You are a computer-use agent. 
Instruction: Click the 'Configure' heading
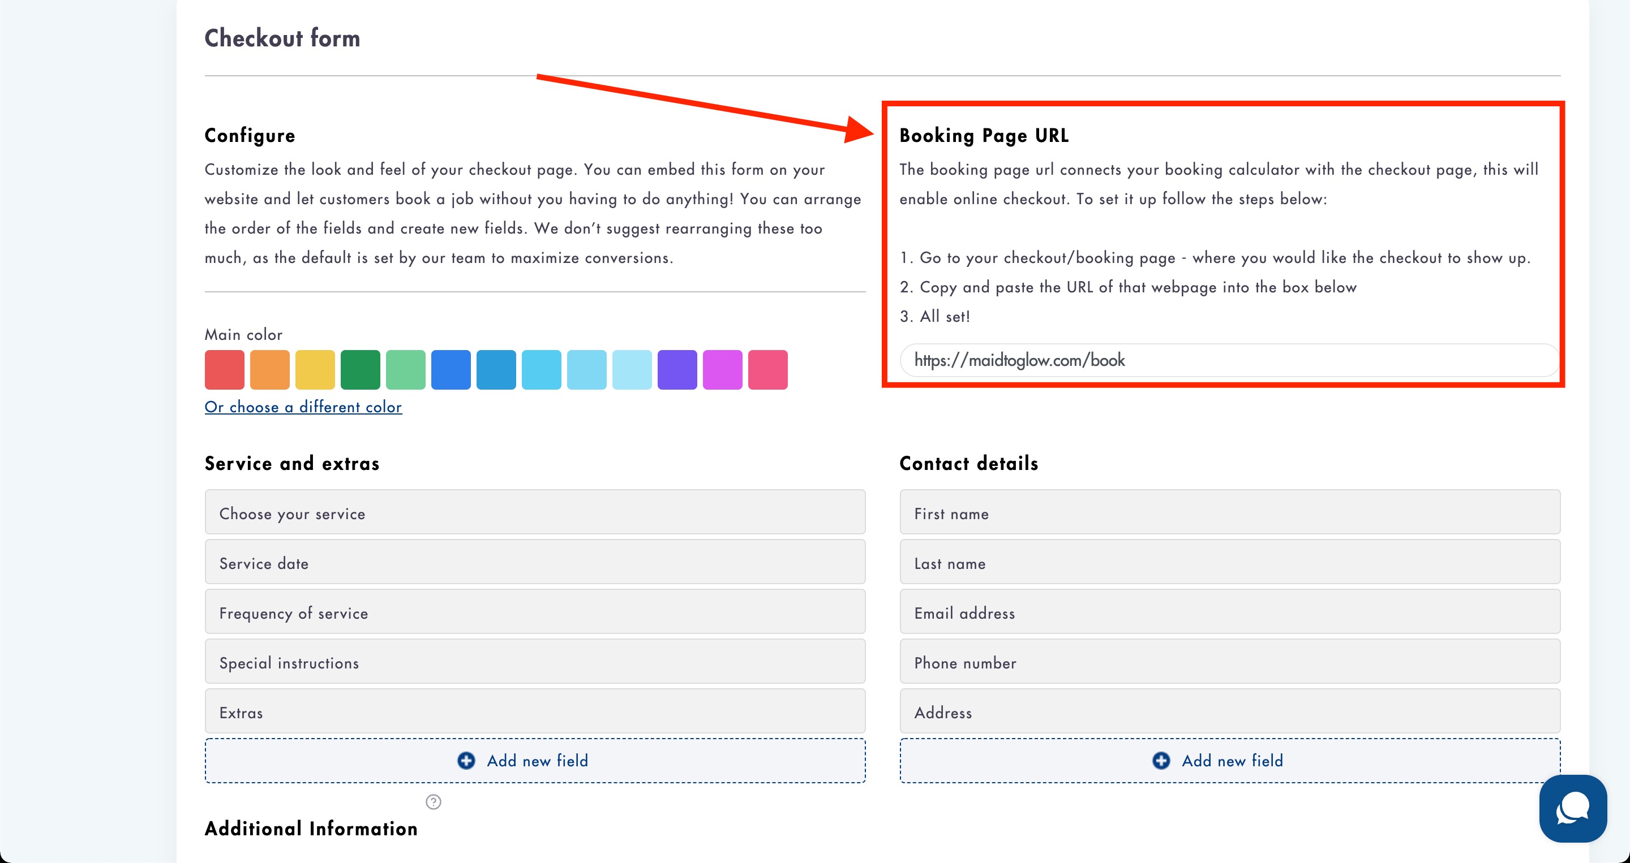click(x=250, y=135)
